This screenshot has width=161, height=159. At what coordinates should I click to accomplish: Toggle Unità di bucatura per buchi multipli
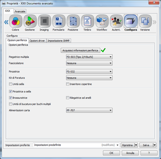[x=11, y=104]
